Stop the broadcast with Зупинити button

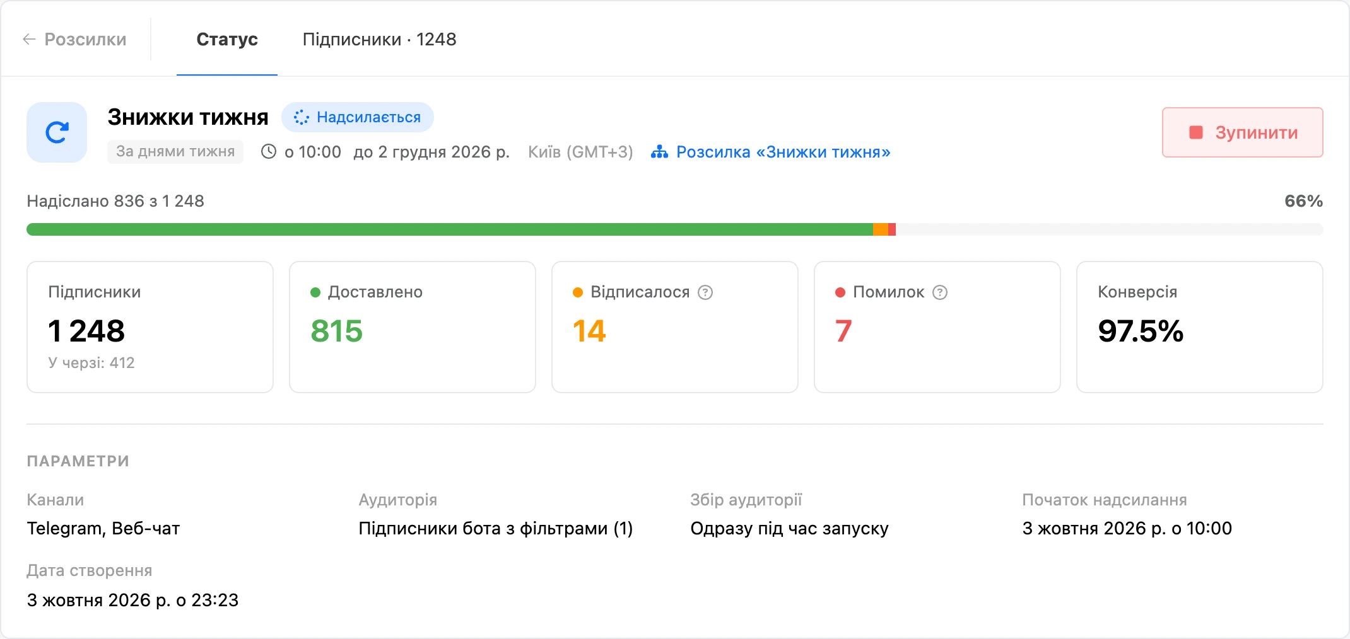[x=1243, y=132]
